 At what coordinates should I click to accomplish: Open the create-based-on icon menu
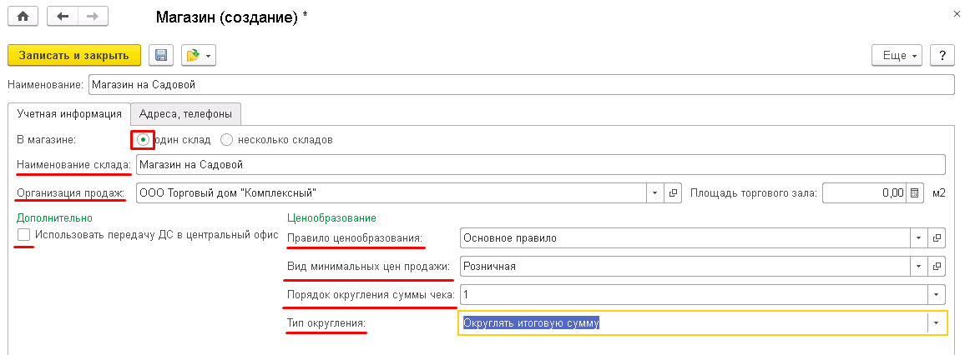[x=198, y=56]
